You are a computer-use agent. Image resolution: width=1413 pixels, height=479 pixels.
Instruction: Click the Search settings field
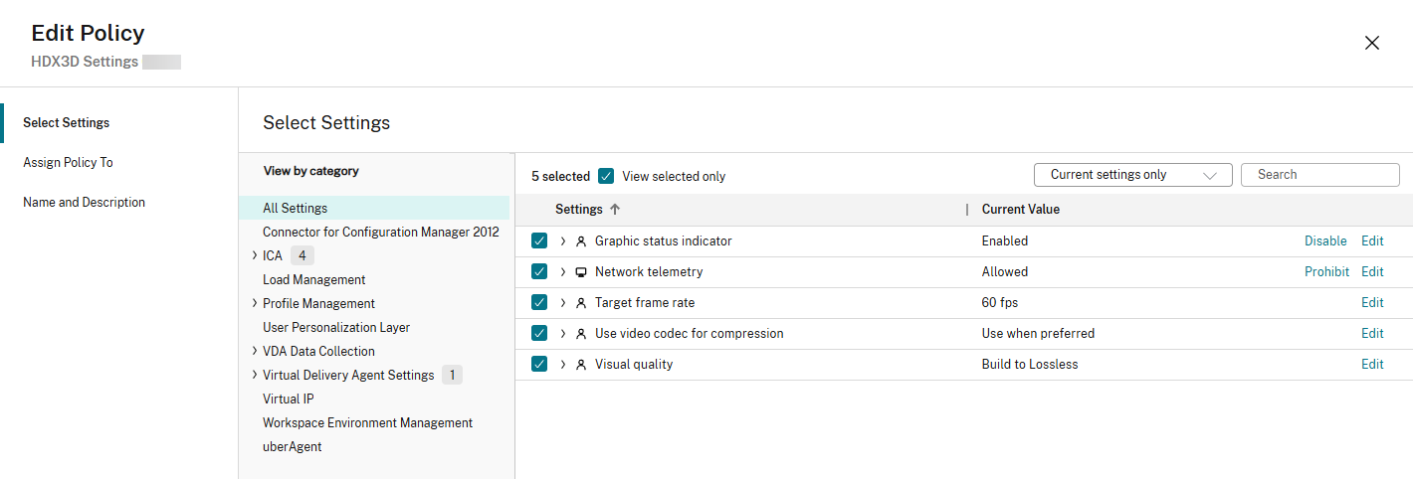[1319, 175]
